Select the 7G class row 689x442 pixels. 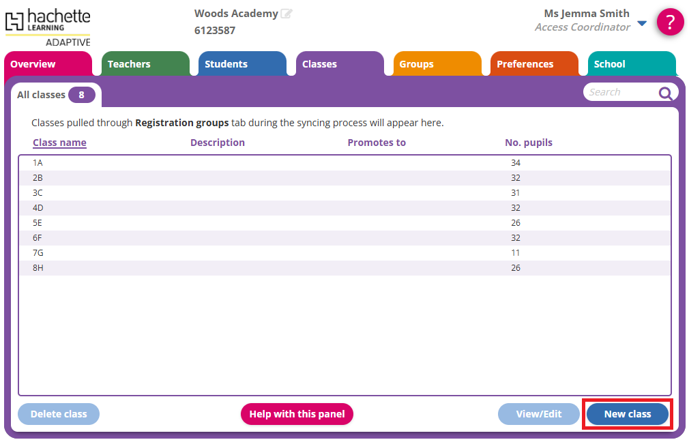[273, 253]
